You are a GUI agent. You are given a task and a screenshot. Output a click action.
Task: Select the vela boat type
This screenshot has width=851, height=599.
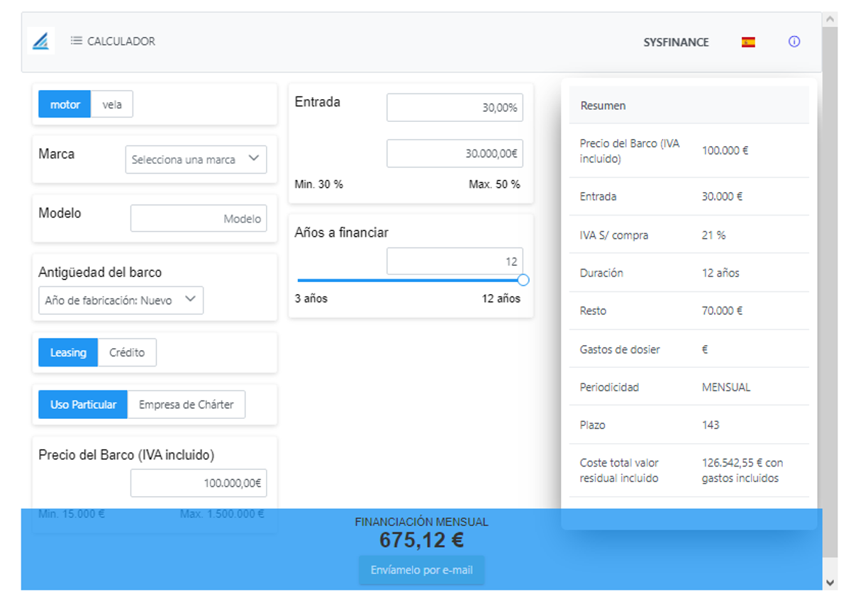112,104
